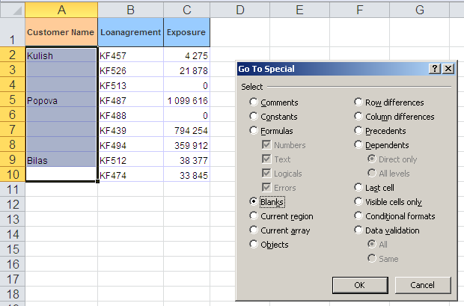Choose the Row differences option
This screenshot has height=306, width=464.
[x=359, y=102]
